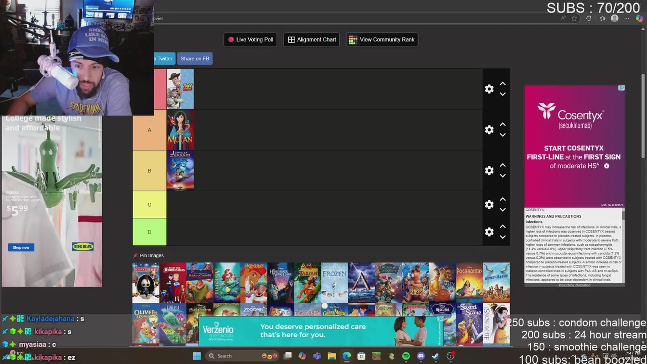Image resolution: width=647 pixels, height=364 pixels.
Task: Open settings gear for tier A row
Action: 489,130
